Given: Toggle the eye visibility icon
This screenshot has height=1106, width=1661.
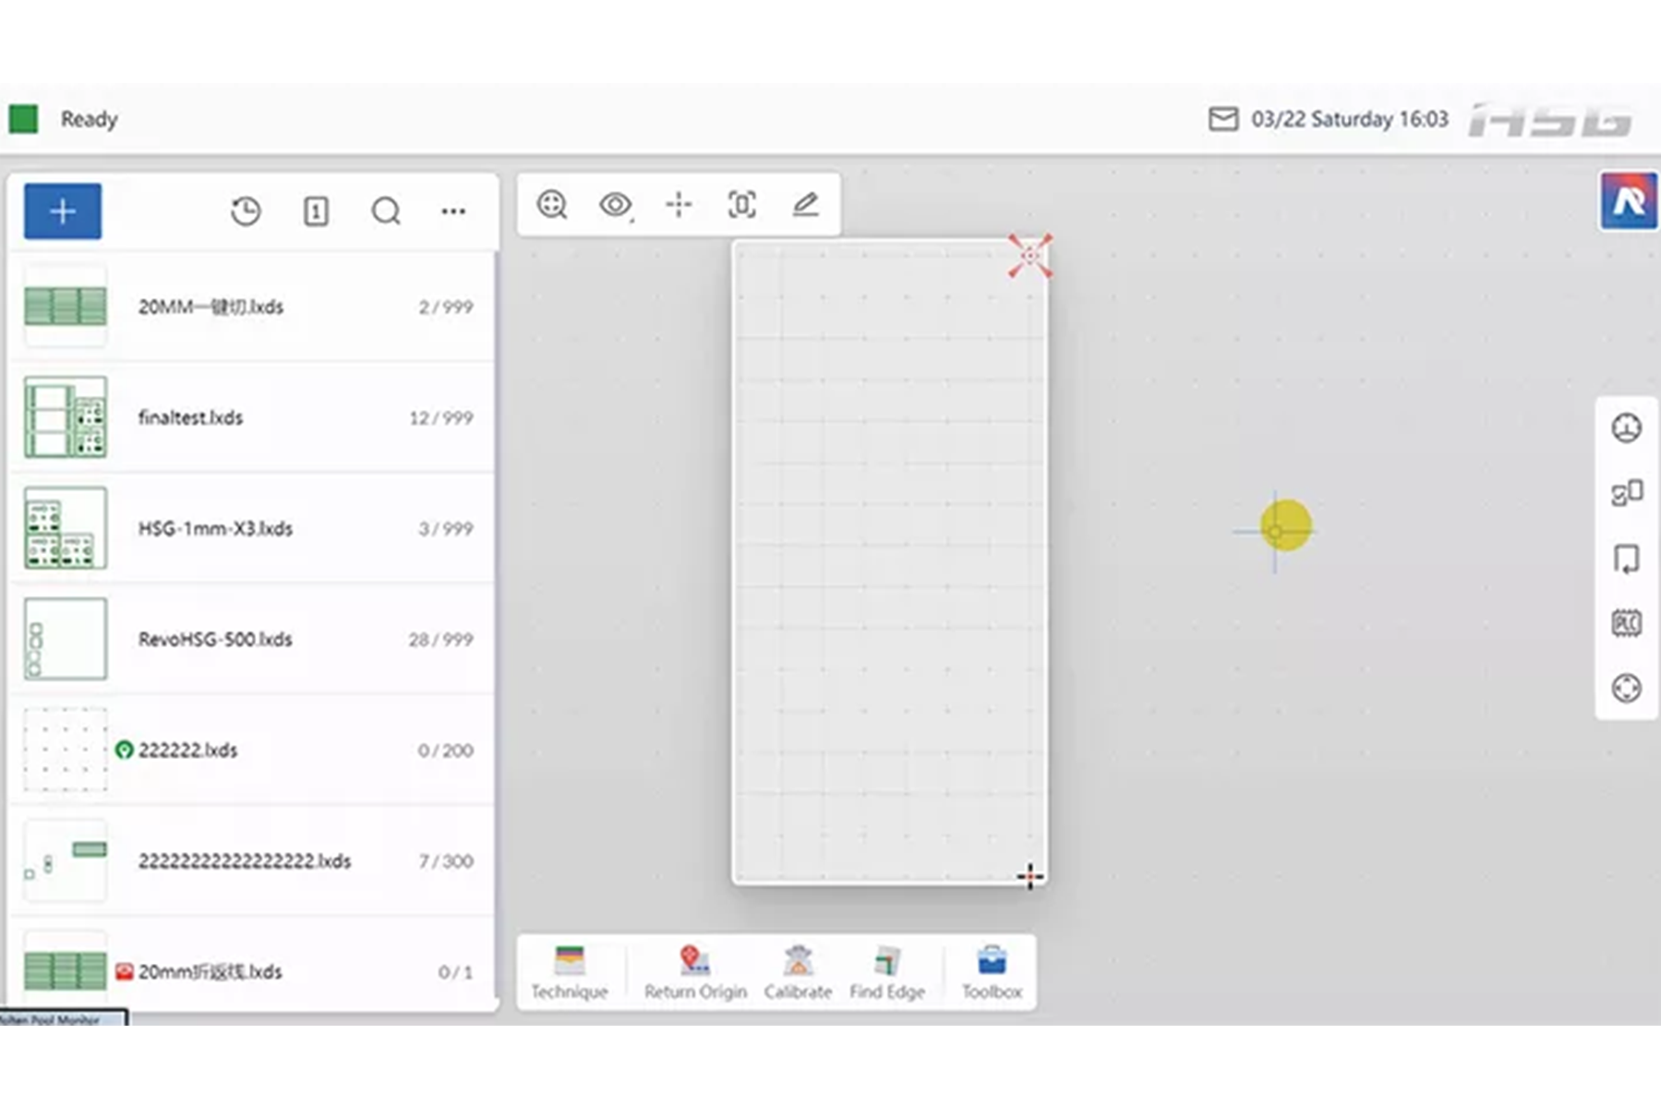Looking at the screenshot, I should point(616,204).
